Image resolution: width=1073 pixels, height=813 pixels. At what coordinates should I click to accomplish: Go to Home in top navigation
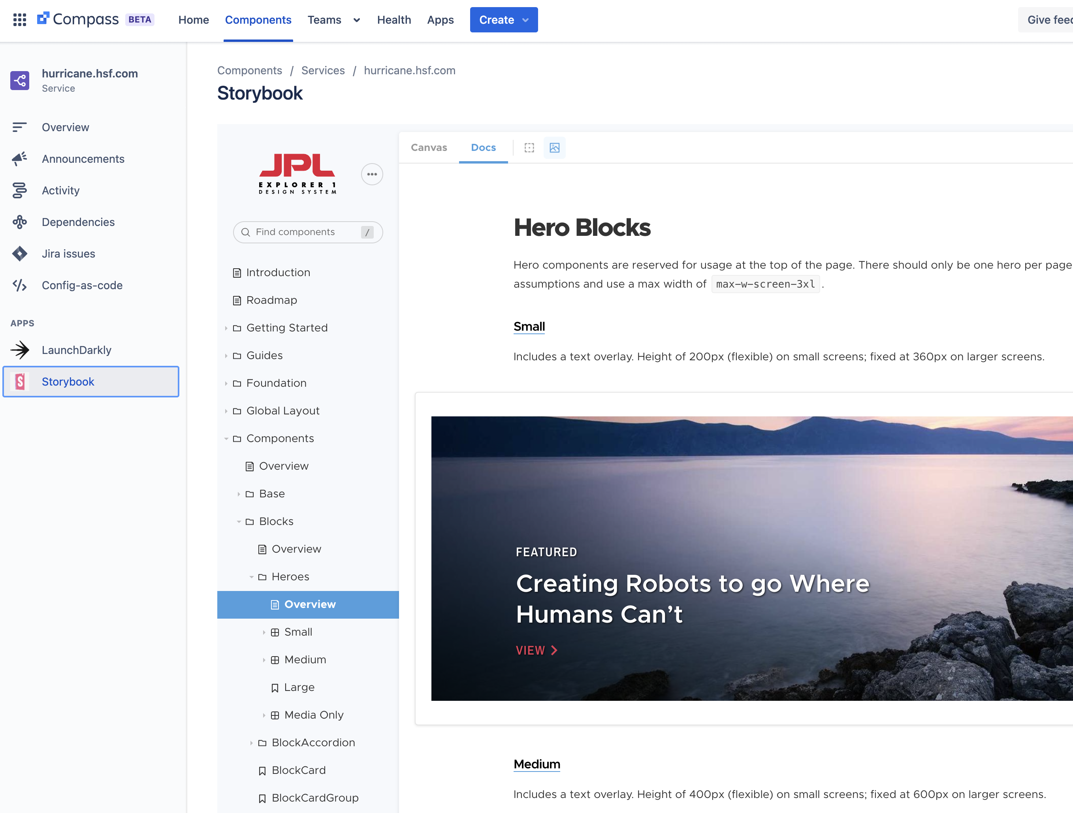[x=194, y=20]
